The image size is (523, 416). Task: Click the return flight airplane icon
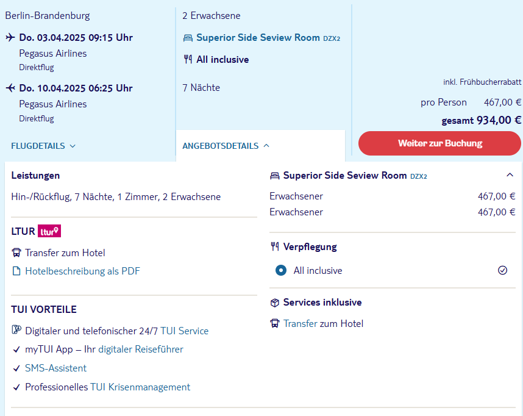click(10, 88)
